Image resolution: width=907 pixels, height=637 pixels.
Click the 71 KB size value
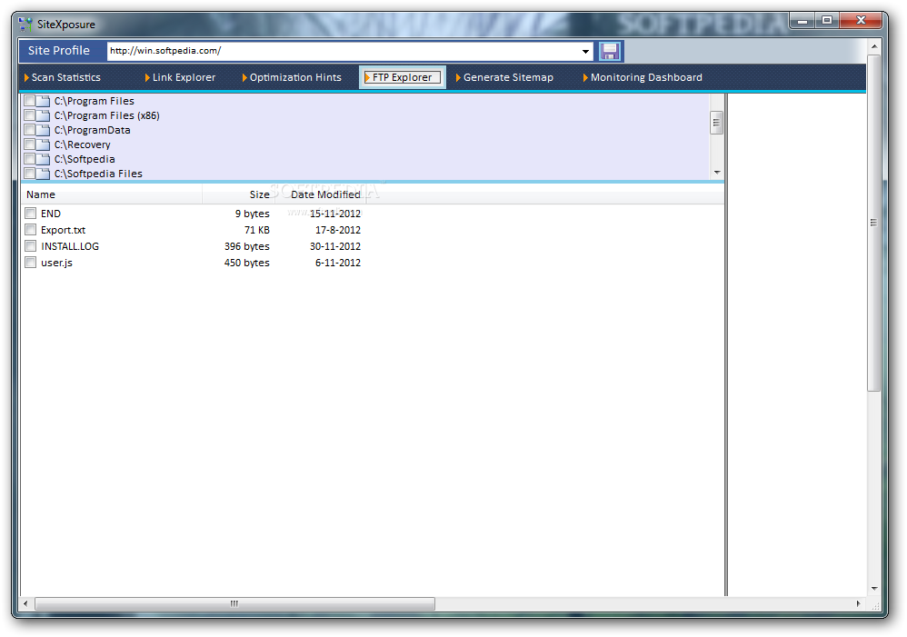click(x=257, y=230)
